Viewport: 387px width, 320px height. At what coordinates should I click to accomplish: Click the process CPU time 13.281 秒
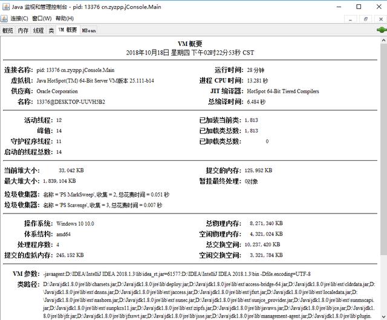pos(258,80)
